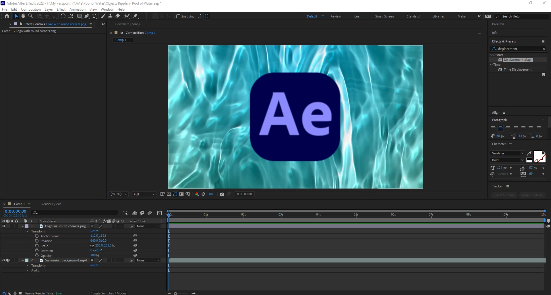
Task: Open the Composition menu
Action: [x=31, y=9]
